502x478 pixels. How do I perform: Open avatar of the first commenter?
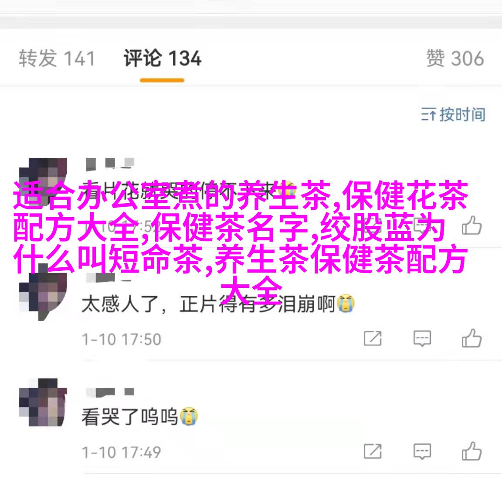43,182
